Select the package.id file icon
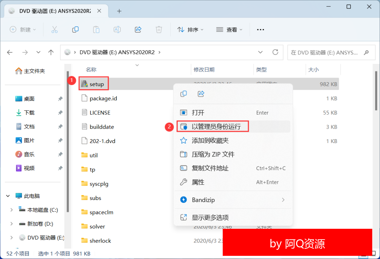 pos(84,98)
